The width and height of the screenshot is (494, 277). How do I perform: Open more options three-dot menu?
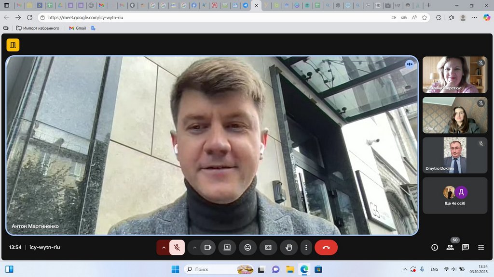(306, 247)
